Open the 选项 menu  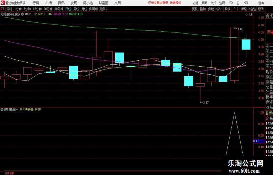(222, 3)
